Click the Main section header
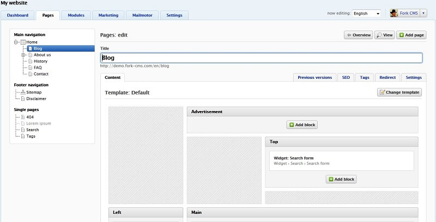This screenshot has width=436, height=222. 302,212
